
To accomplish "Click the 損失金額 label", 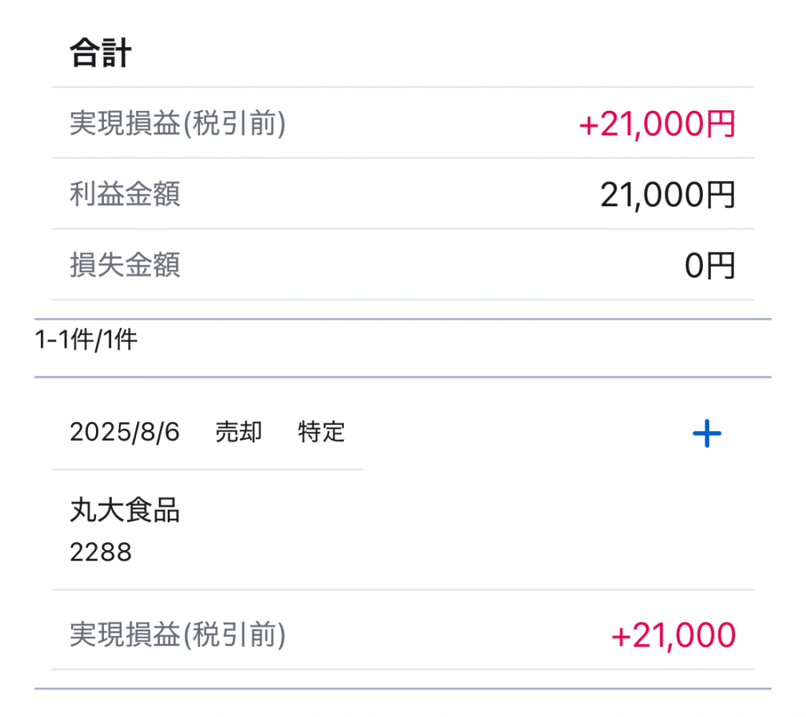I will pos(125,265).
